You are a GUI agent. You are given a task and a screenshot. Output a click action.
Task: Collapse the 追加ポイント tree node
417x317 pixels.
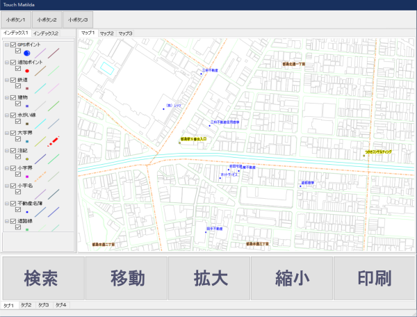click(6, 63)
